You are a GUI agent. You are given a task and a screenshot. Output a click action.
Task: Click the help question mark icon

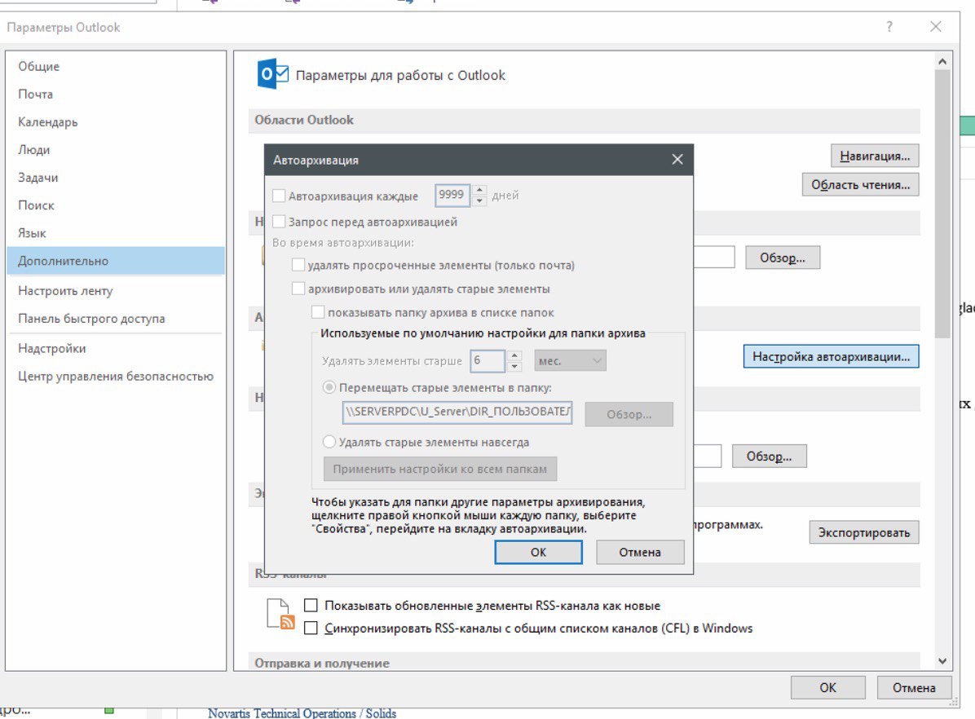click(x=889, y=27)
